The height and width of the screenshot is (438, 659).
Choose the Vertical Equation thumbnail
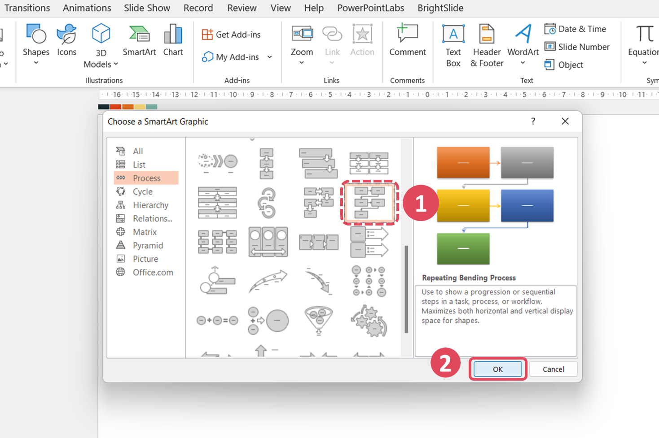[268, 320]
